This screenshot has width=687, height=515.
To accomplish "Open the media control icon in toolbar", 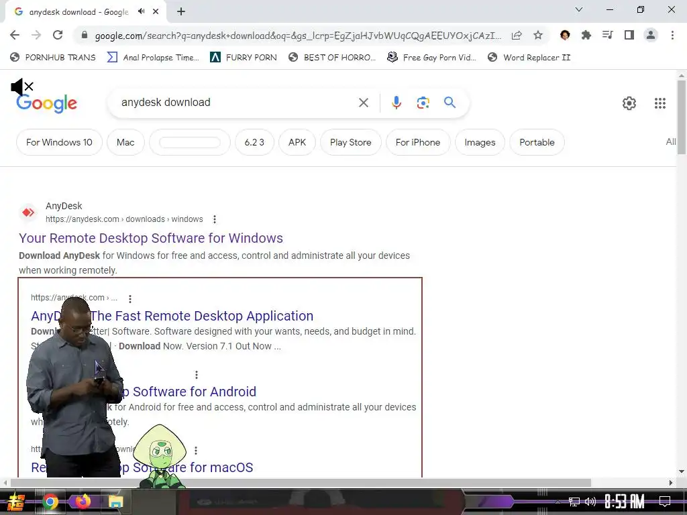I will tap(608, 35).
